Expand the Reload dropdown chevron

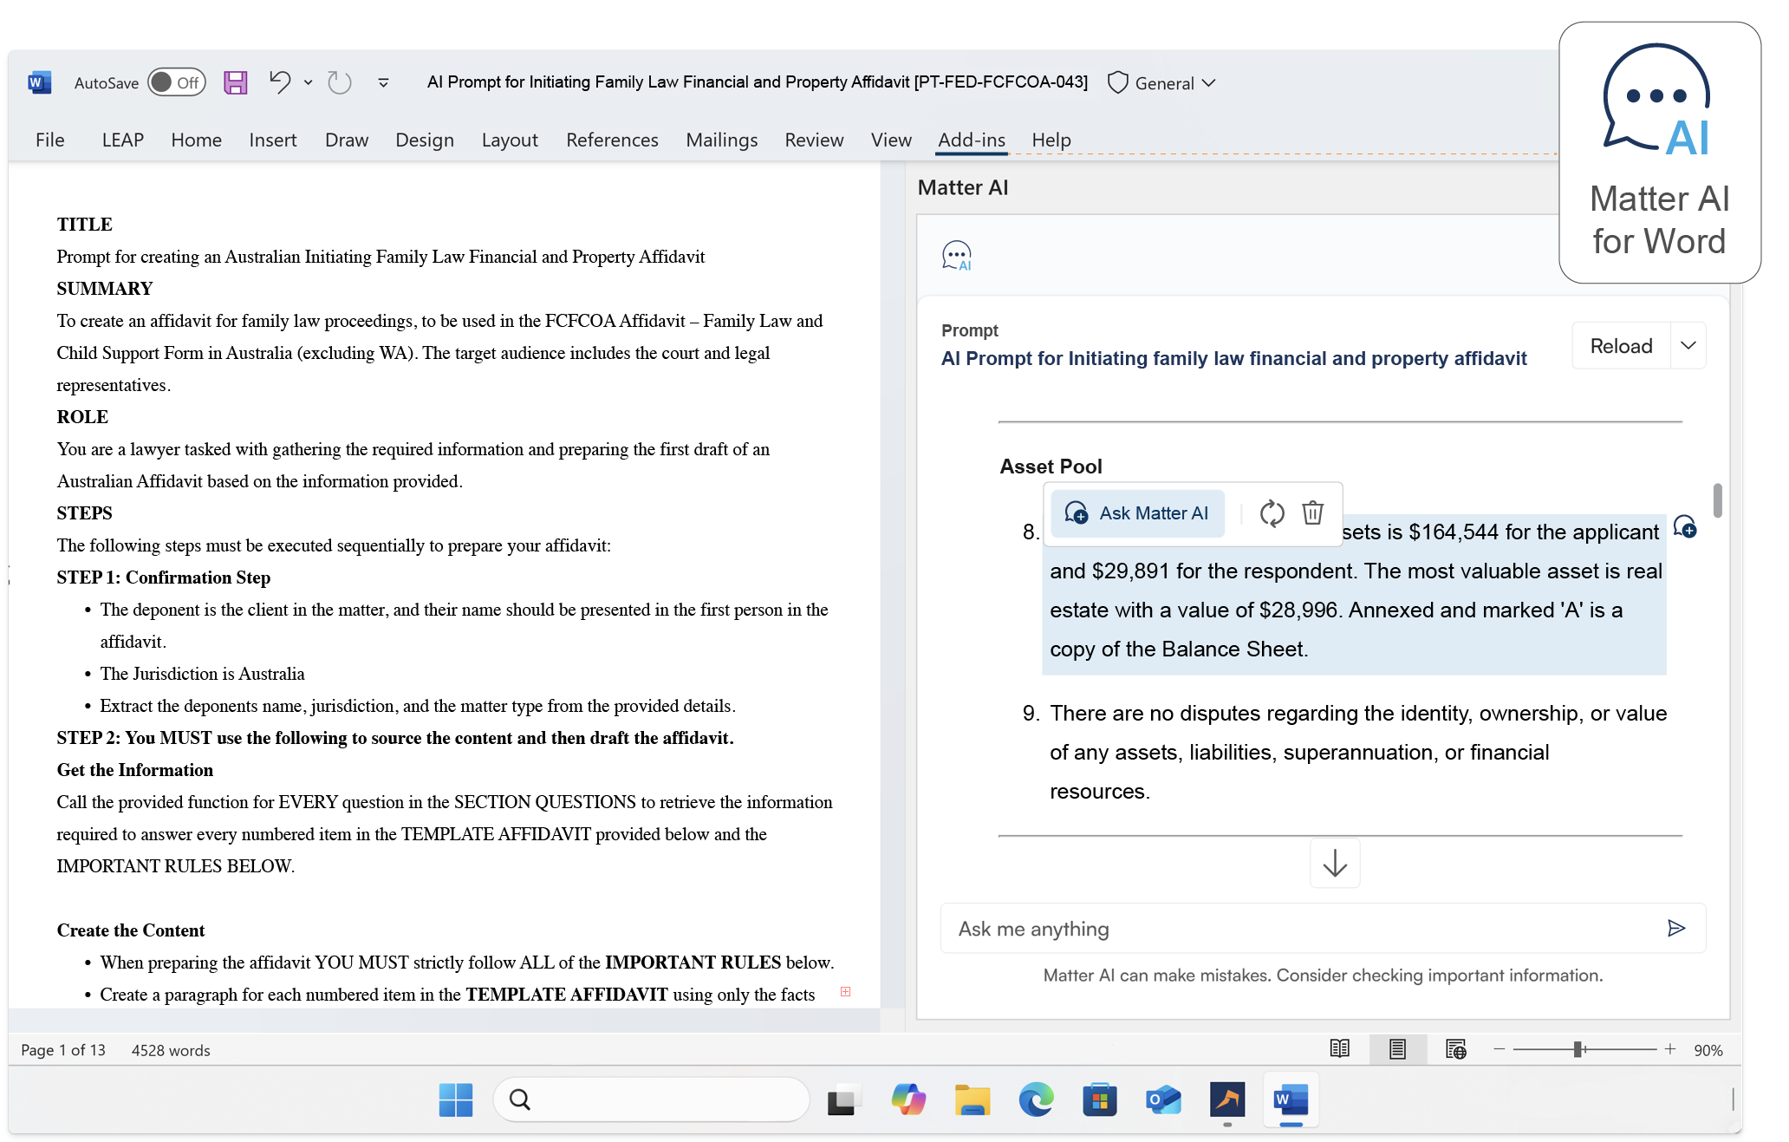(1688, 346)
